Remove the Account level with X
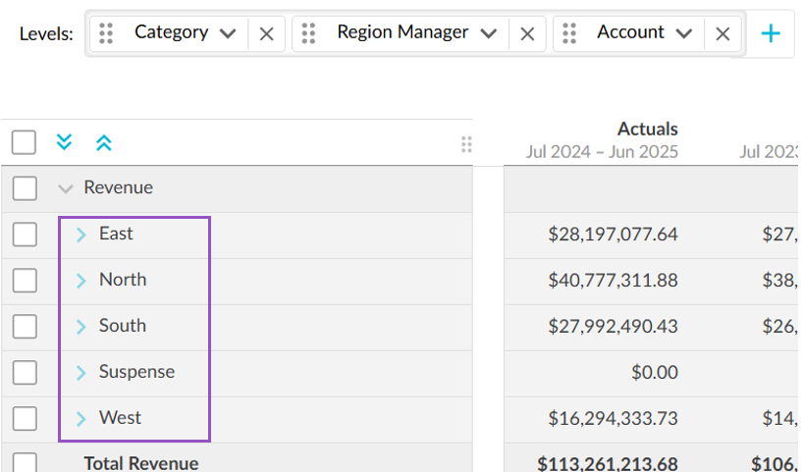Image resolution: width=803 pixels, height=472 pixels. (x=723, y=33)
